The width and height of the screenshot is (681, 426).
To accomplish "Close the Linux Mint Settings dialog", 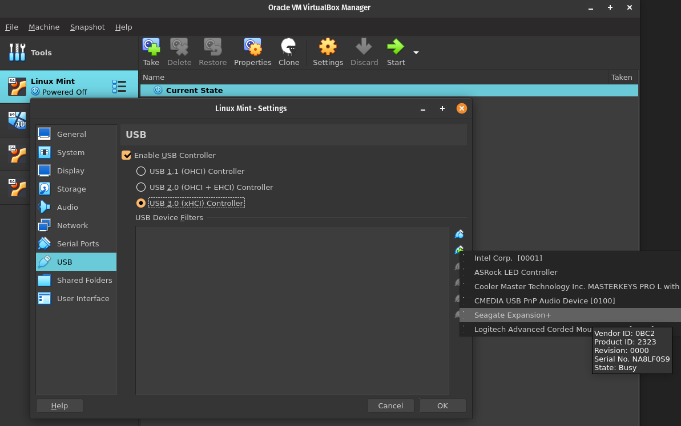I will pos(462,108).
